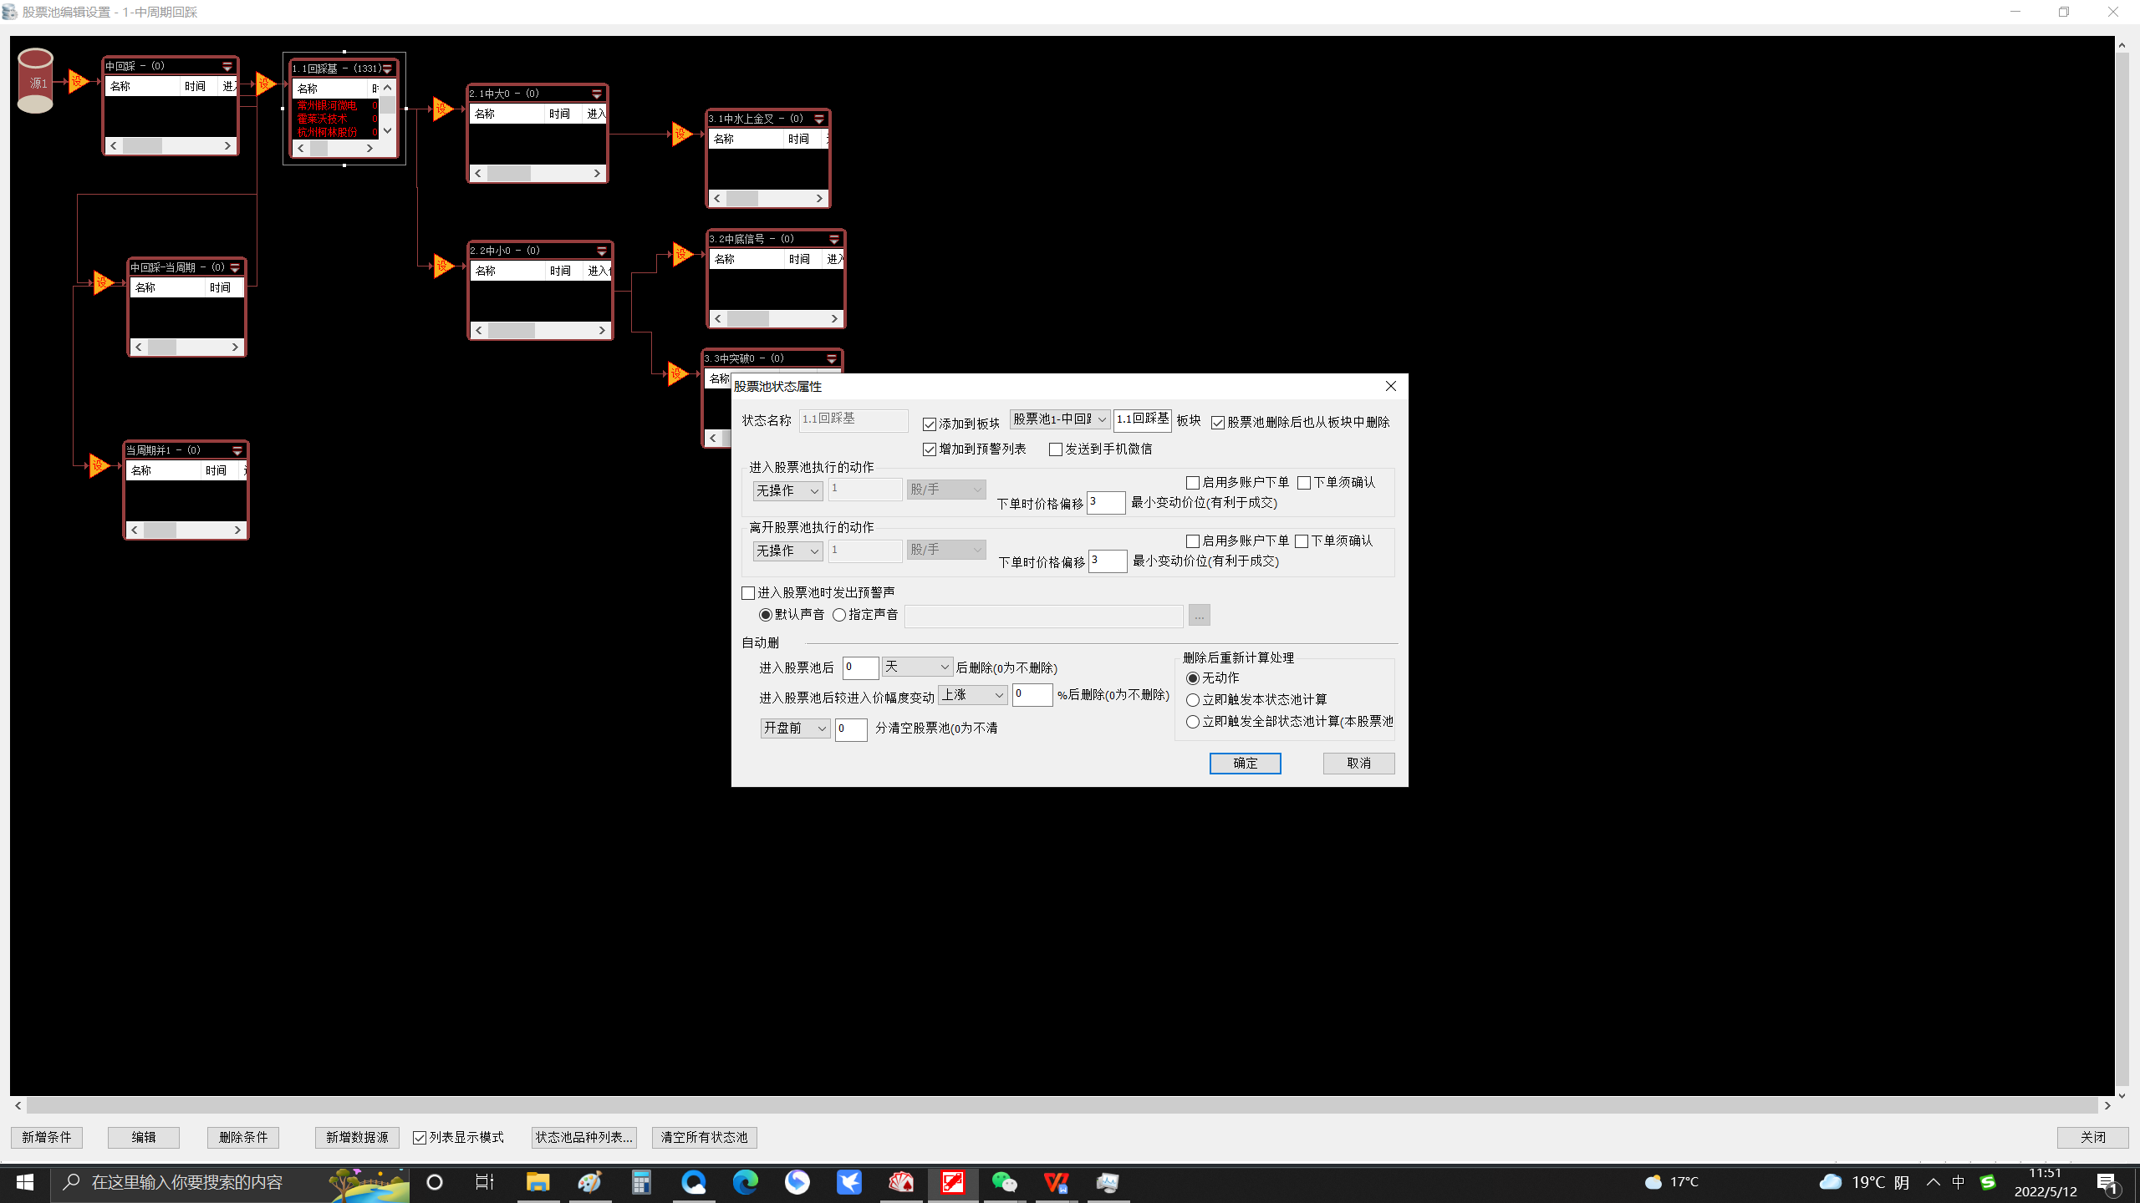Click the 编辑 button
2140x1203 pixels.
point(144,1137)
